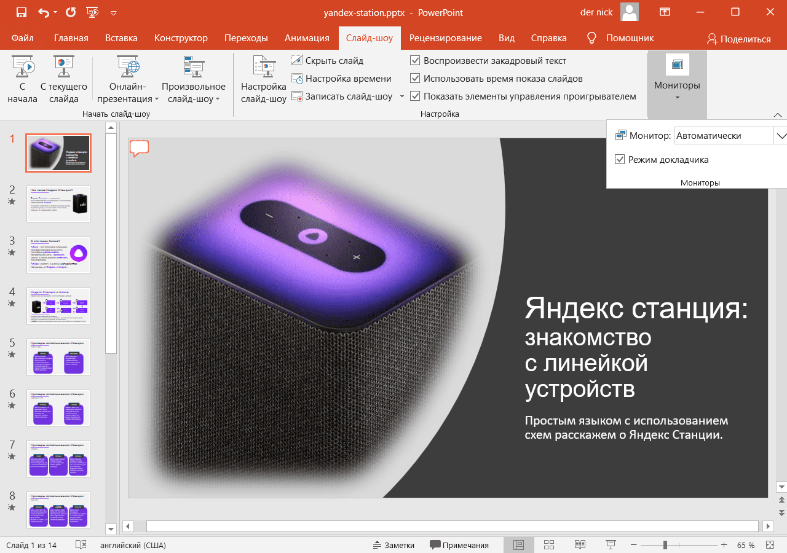Start slideshow from quick access toolbar icon
This screenshot has width=787, height=553.
click(92, 12)
